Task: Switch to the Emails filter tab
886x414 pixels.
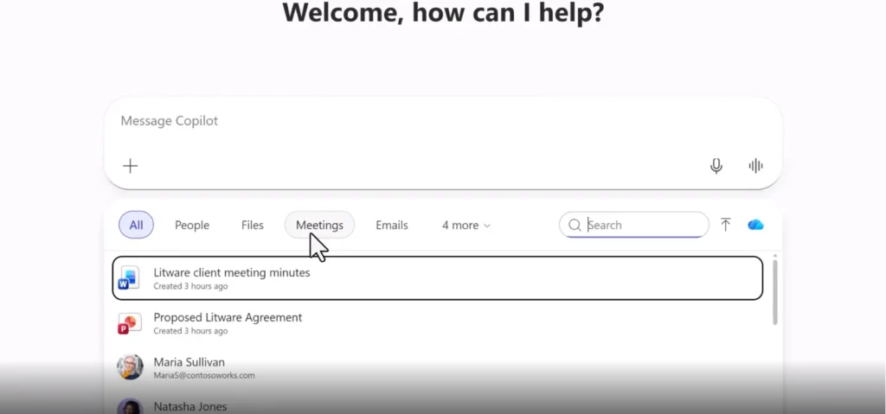Action: point(392,225)
